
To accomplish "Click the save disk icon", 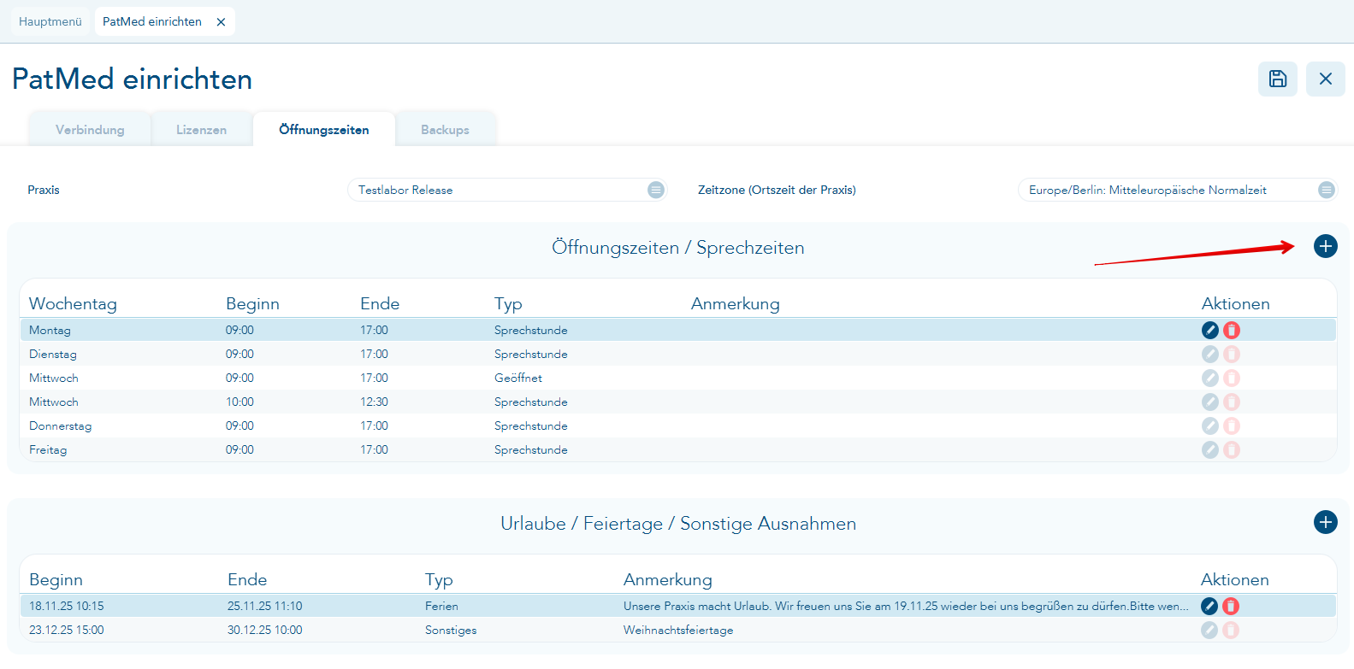I will tap(1278, 79).
